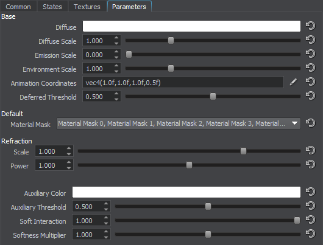Switch to the Textures tab
The width and height of the screenshot is (323, 245).
[x=87, y=7]
